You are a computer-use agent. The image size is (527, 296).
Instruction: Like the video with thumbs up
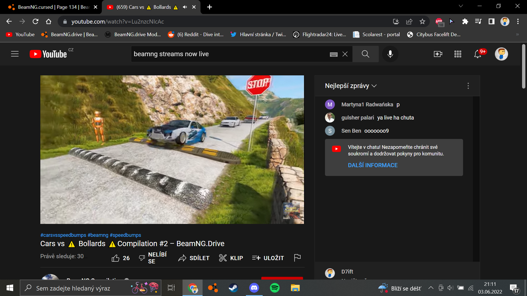coord(116,258)
